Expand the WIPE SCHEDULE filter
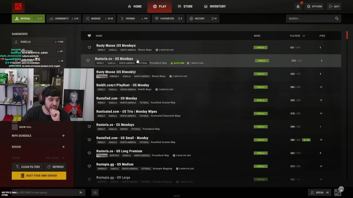 pos(63,136)
